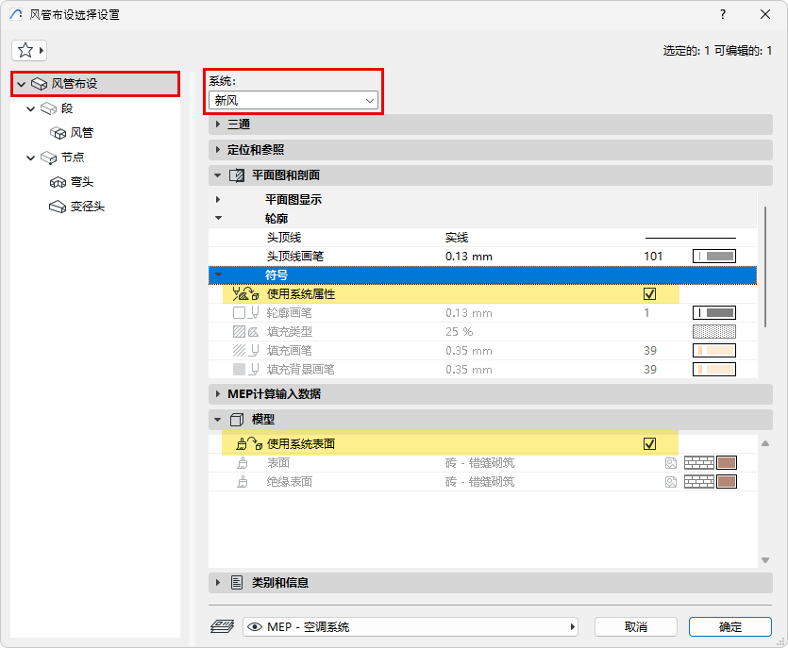
Task: Click the 填充背景画笔 pen swatch
Action: [714, 370]
